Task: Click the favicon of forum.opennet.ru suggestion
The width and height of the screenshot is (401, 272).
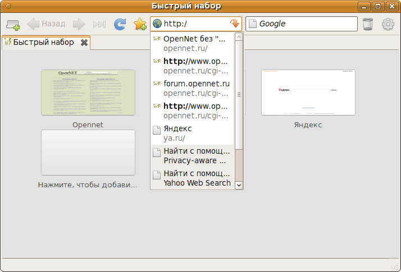Action: pos(157,84)
